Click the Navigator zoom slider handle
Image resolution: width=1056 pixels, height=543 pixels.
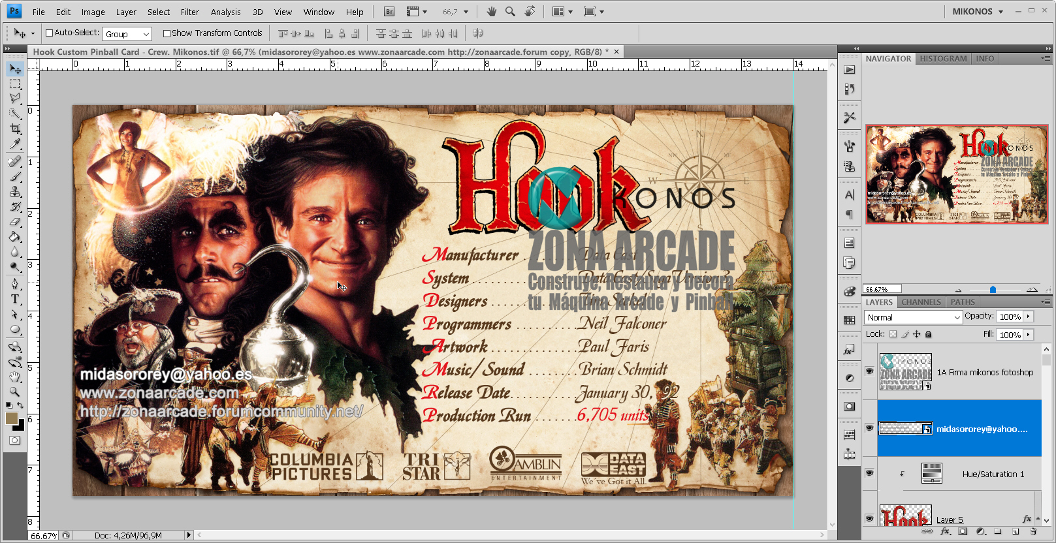coord(993,290)
